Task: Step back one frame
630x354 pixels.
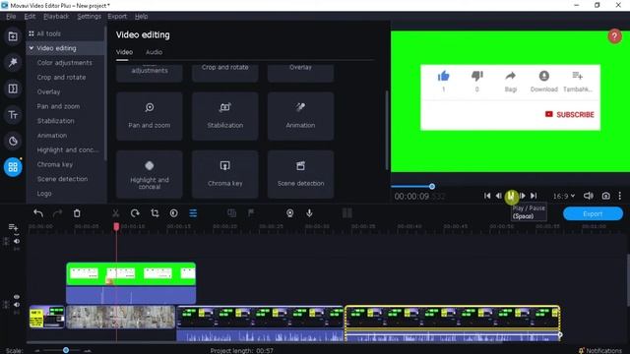Action: coord(499,196)
